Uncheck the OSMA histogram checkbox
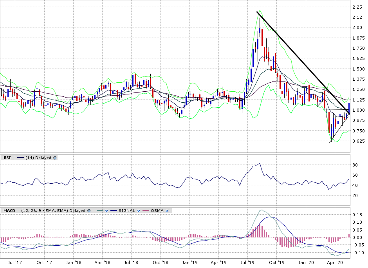The image size is (368, 268). coord(167,211)
